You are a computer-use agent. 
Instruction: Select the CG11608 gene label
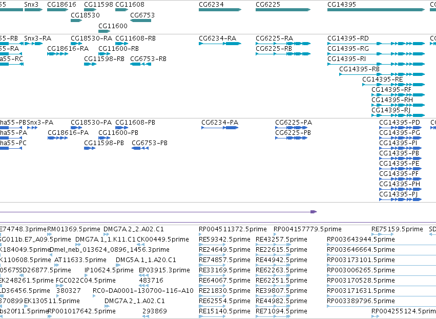click(130, 5)
